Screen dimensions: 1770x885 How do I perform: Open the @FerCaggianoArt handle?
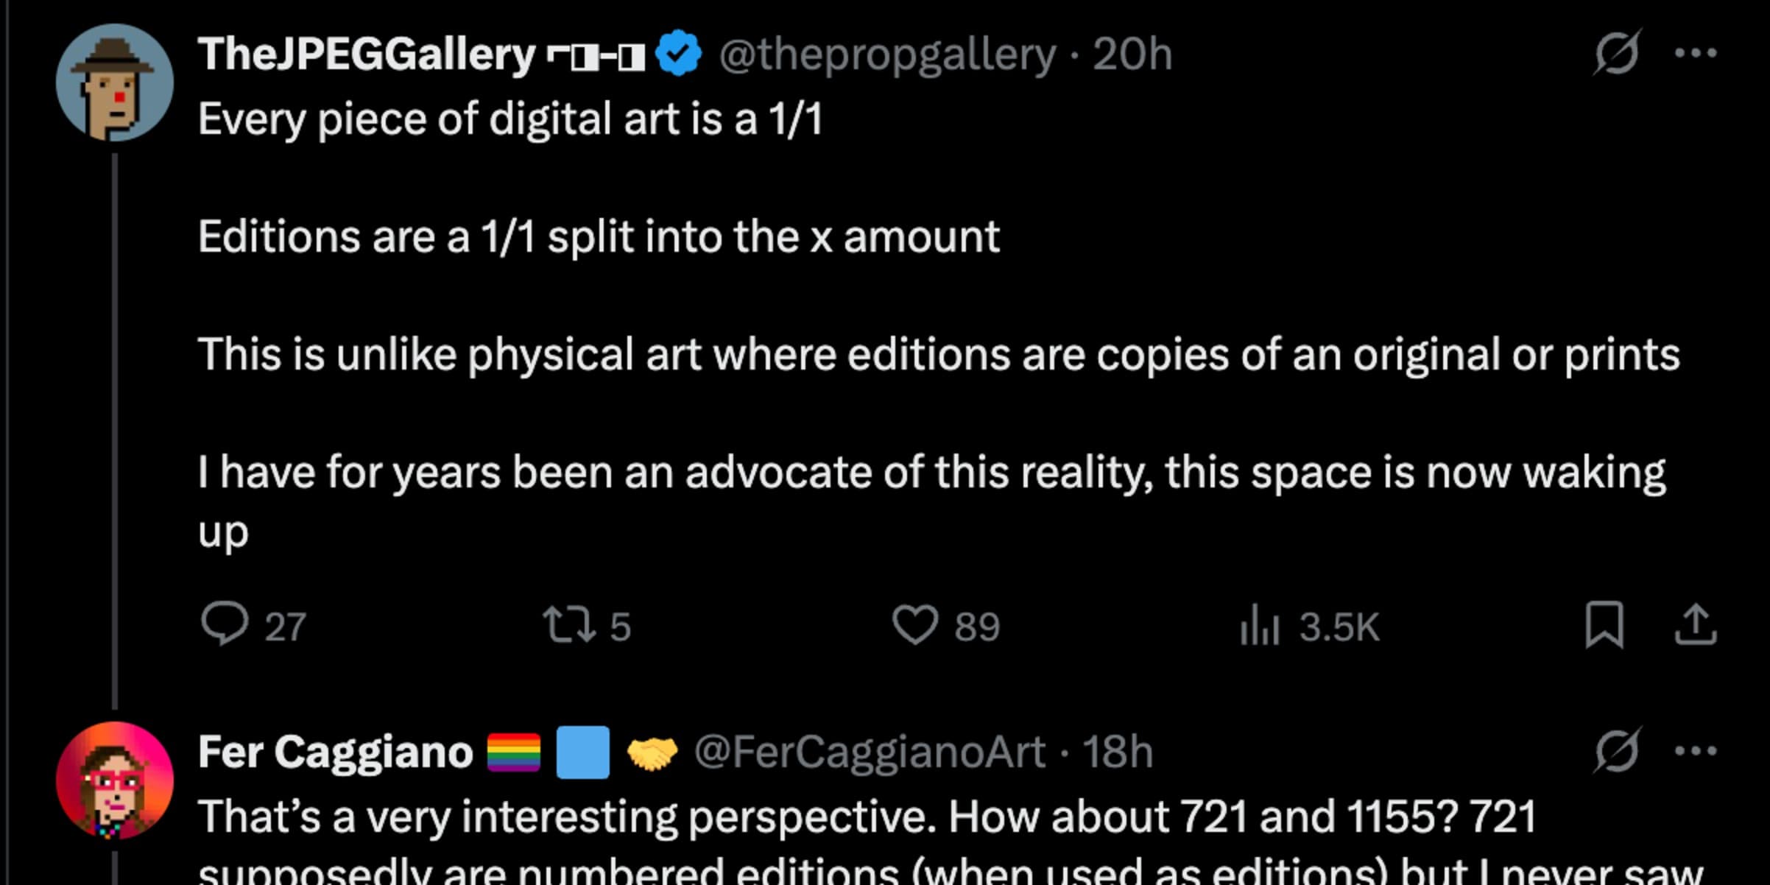coord(869,752)
